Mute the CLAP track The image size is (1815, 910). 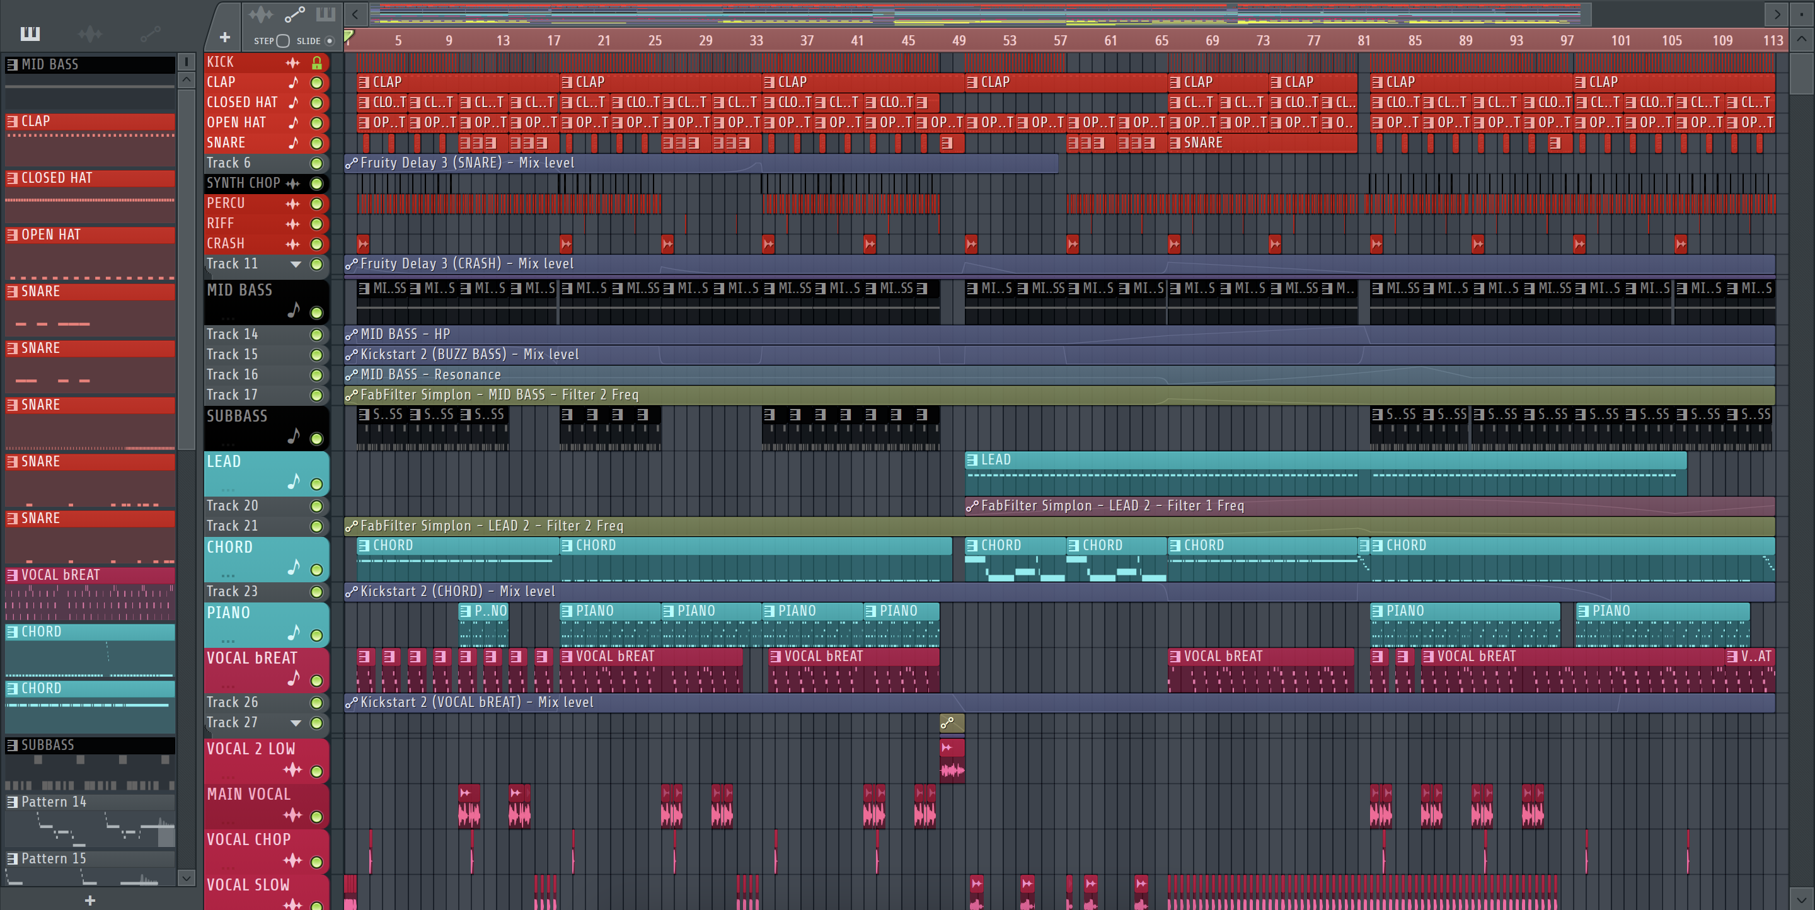pyautogui.click(x=317, y=83)
